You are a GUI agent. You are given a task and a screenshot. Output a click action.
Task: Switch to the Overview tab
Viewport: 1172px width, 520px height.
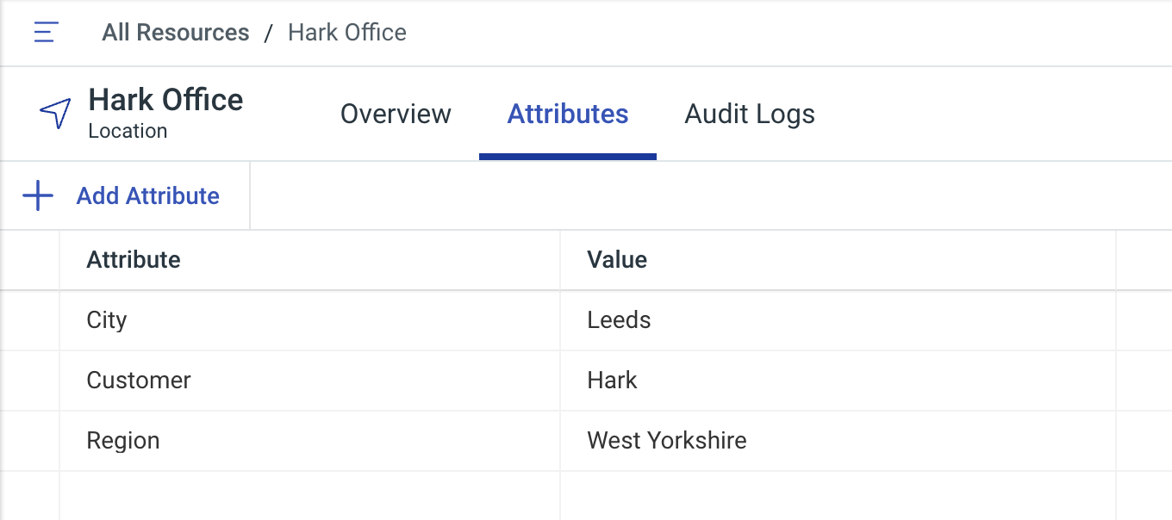pyautogui.click(x=396, y=114)
